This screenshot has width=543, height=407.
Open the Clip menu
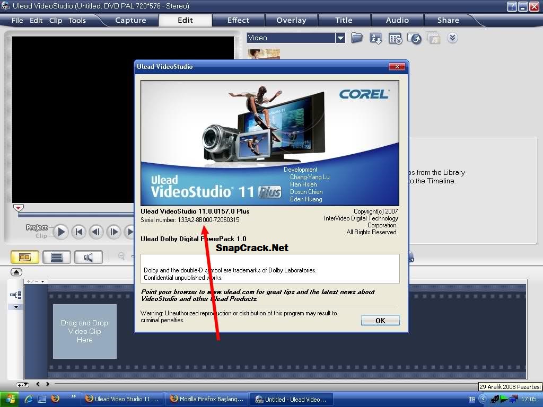pyautogui.click(x=56, y=21)
